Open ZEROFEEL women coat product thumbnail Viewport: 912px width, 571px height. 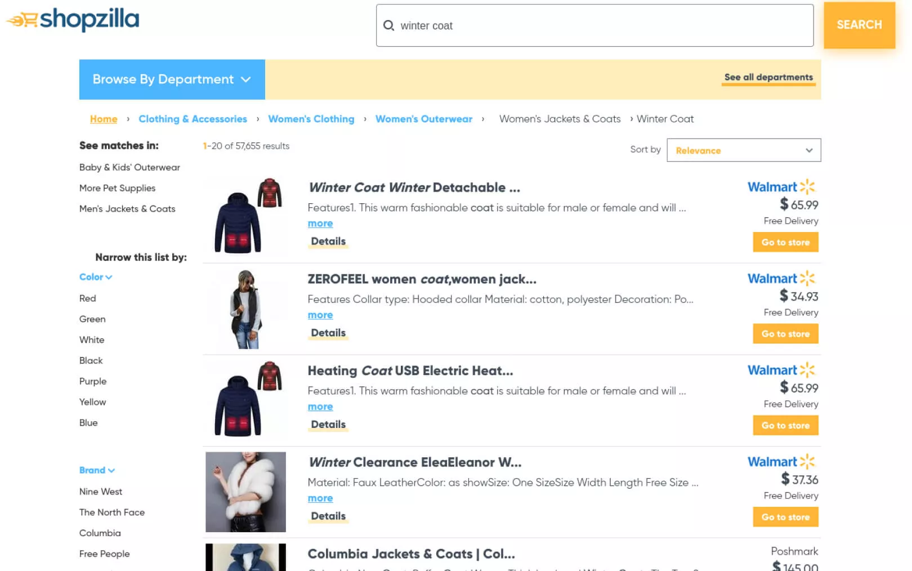(x=246, y=309)
